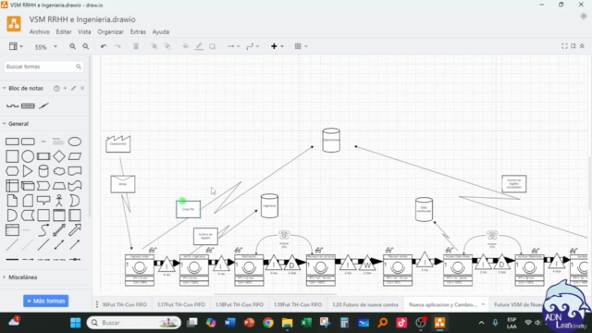Open the Archivo menu
592x333 pixels.
coord(40,32)
